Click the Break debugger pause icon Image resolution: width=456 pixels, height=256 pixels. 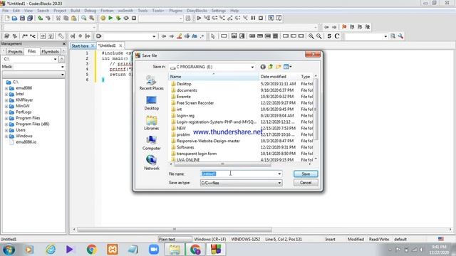tap(254, 18)
